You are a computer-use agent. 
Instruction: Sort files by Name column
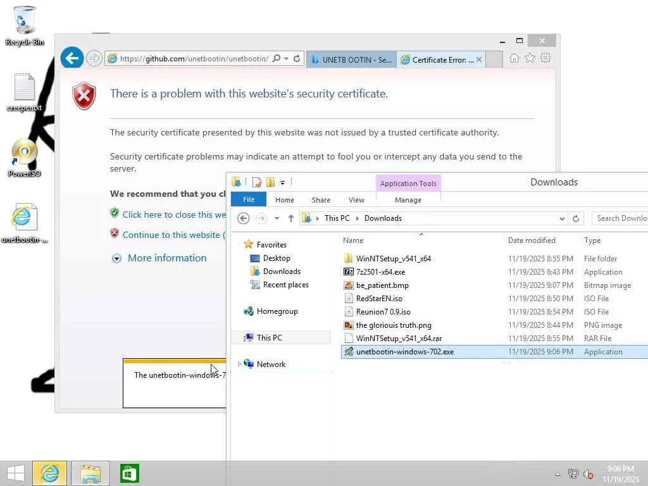coord(353,240)
